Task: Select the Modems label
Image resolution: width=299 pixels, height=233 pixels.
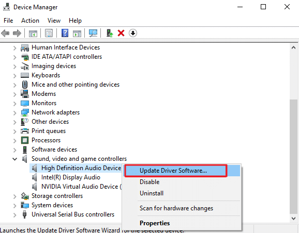Action: [x=43, y=94]
